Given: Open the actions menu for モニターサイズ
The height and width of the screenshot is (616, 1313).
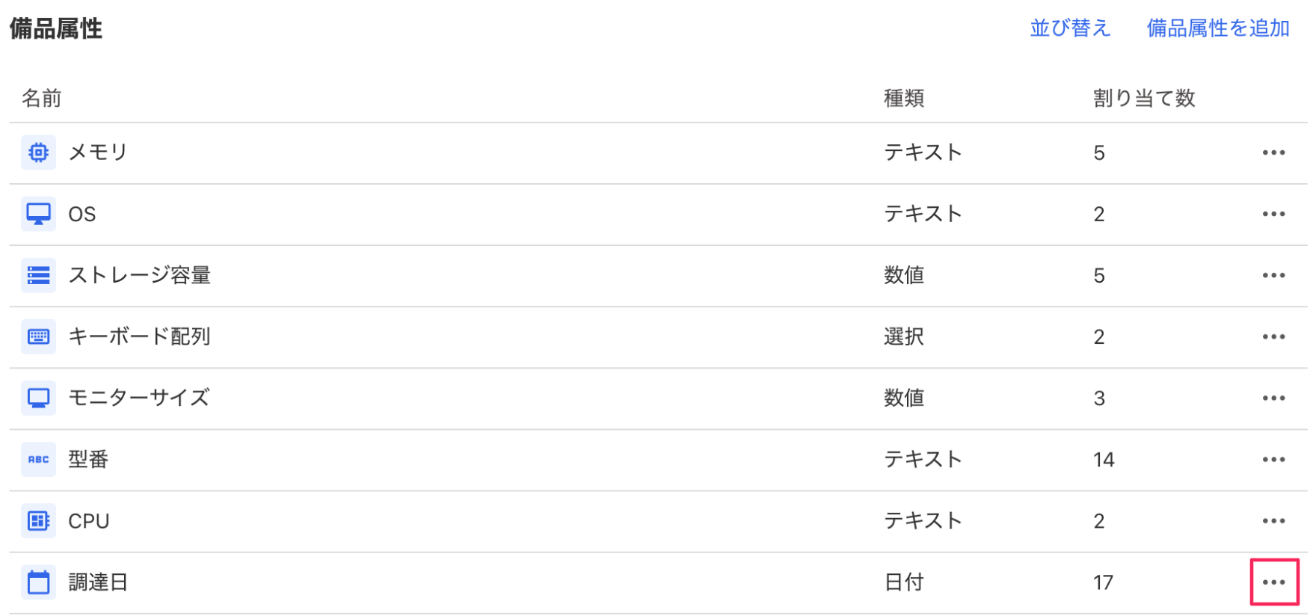Looking at the screenshot, I should tap(1273, 398).
